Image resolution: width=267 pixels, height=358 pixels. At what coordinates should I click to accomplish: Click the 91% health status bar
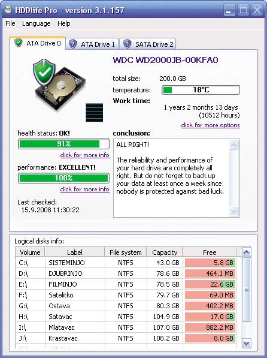[x=63, y=144]
